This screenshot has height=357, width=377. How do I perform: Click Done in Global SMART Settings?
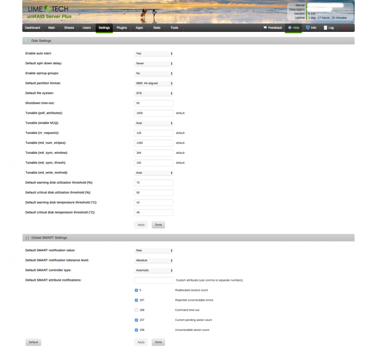[158, 342]
